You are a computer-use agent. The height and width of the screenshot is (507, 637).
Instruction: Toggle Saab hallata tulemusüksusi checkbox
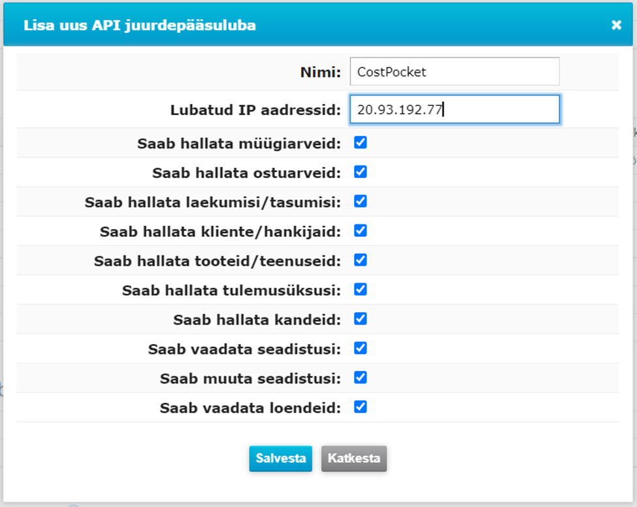pos(361,290)
